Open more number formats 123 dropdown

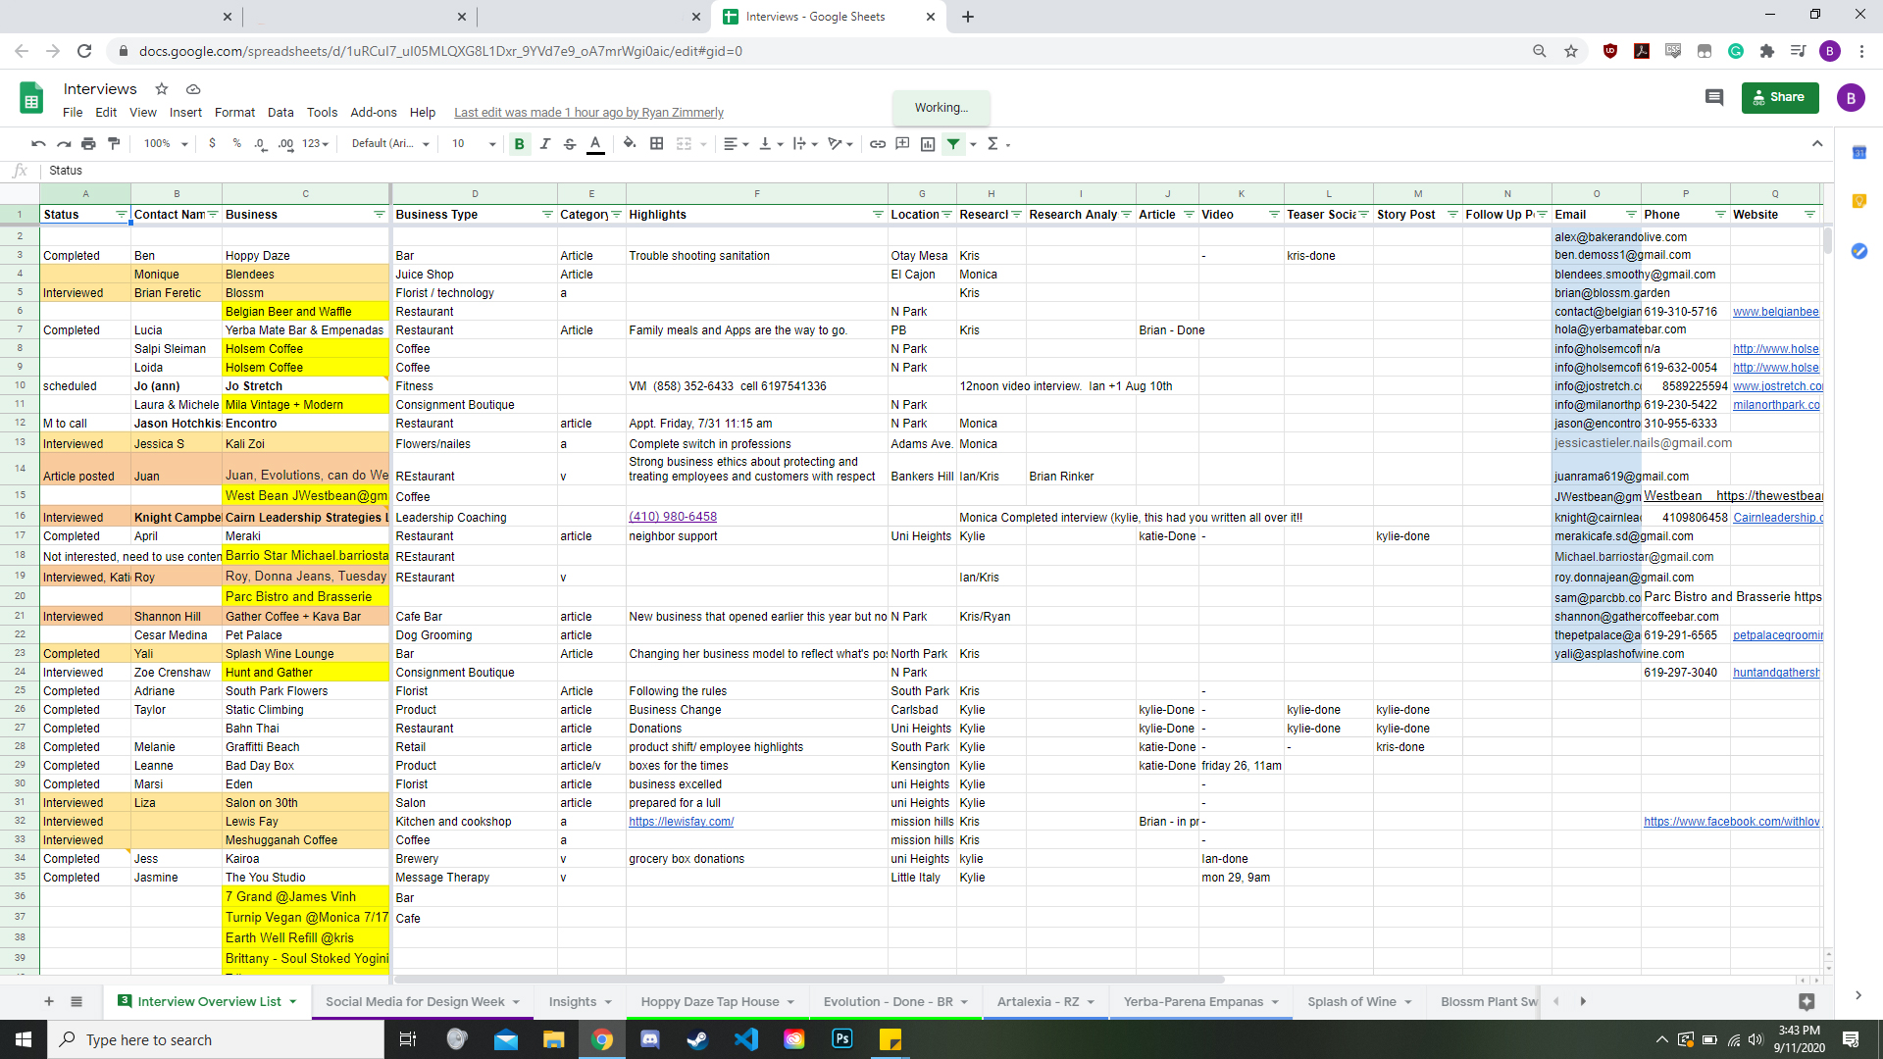click(315, 144)
